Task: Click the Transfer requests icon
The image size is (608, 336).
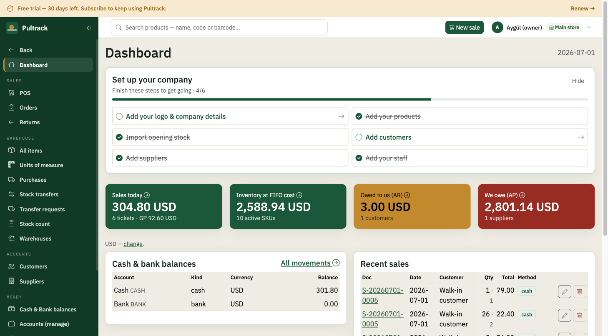Action: point(12,209)
